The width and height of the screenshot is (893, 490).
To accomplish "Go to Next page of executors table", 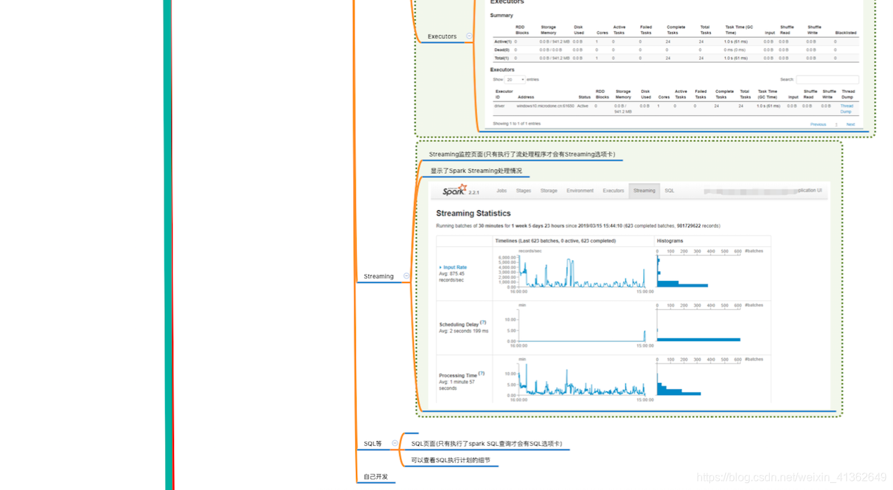I will click(x=850, y=124).
